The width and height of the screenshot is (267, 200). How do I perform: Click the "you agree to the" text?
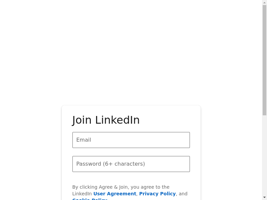coord(150,187)
